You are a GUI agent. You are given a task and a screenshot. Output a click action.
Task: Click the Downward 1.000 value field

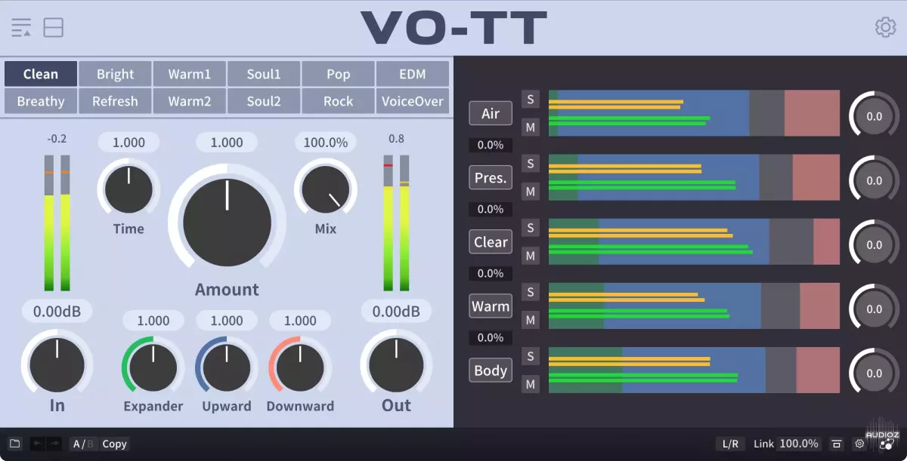tap(300, 321)
